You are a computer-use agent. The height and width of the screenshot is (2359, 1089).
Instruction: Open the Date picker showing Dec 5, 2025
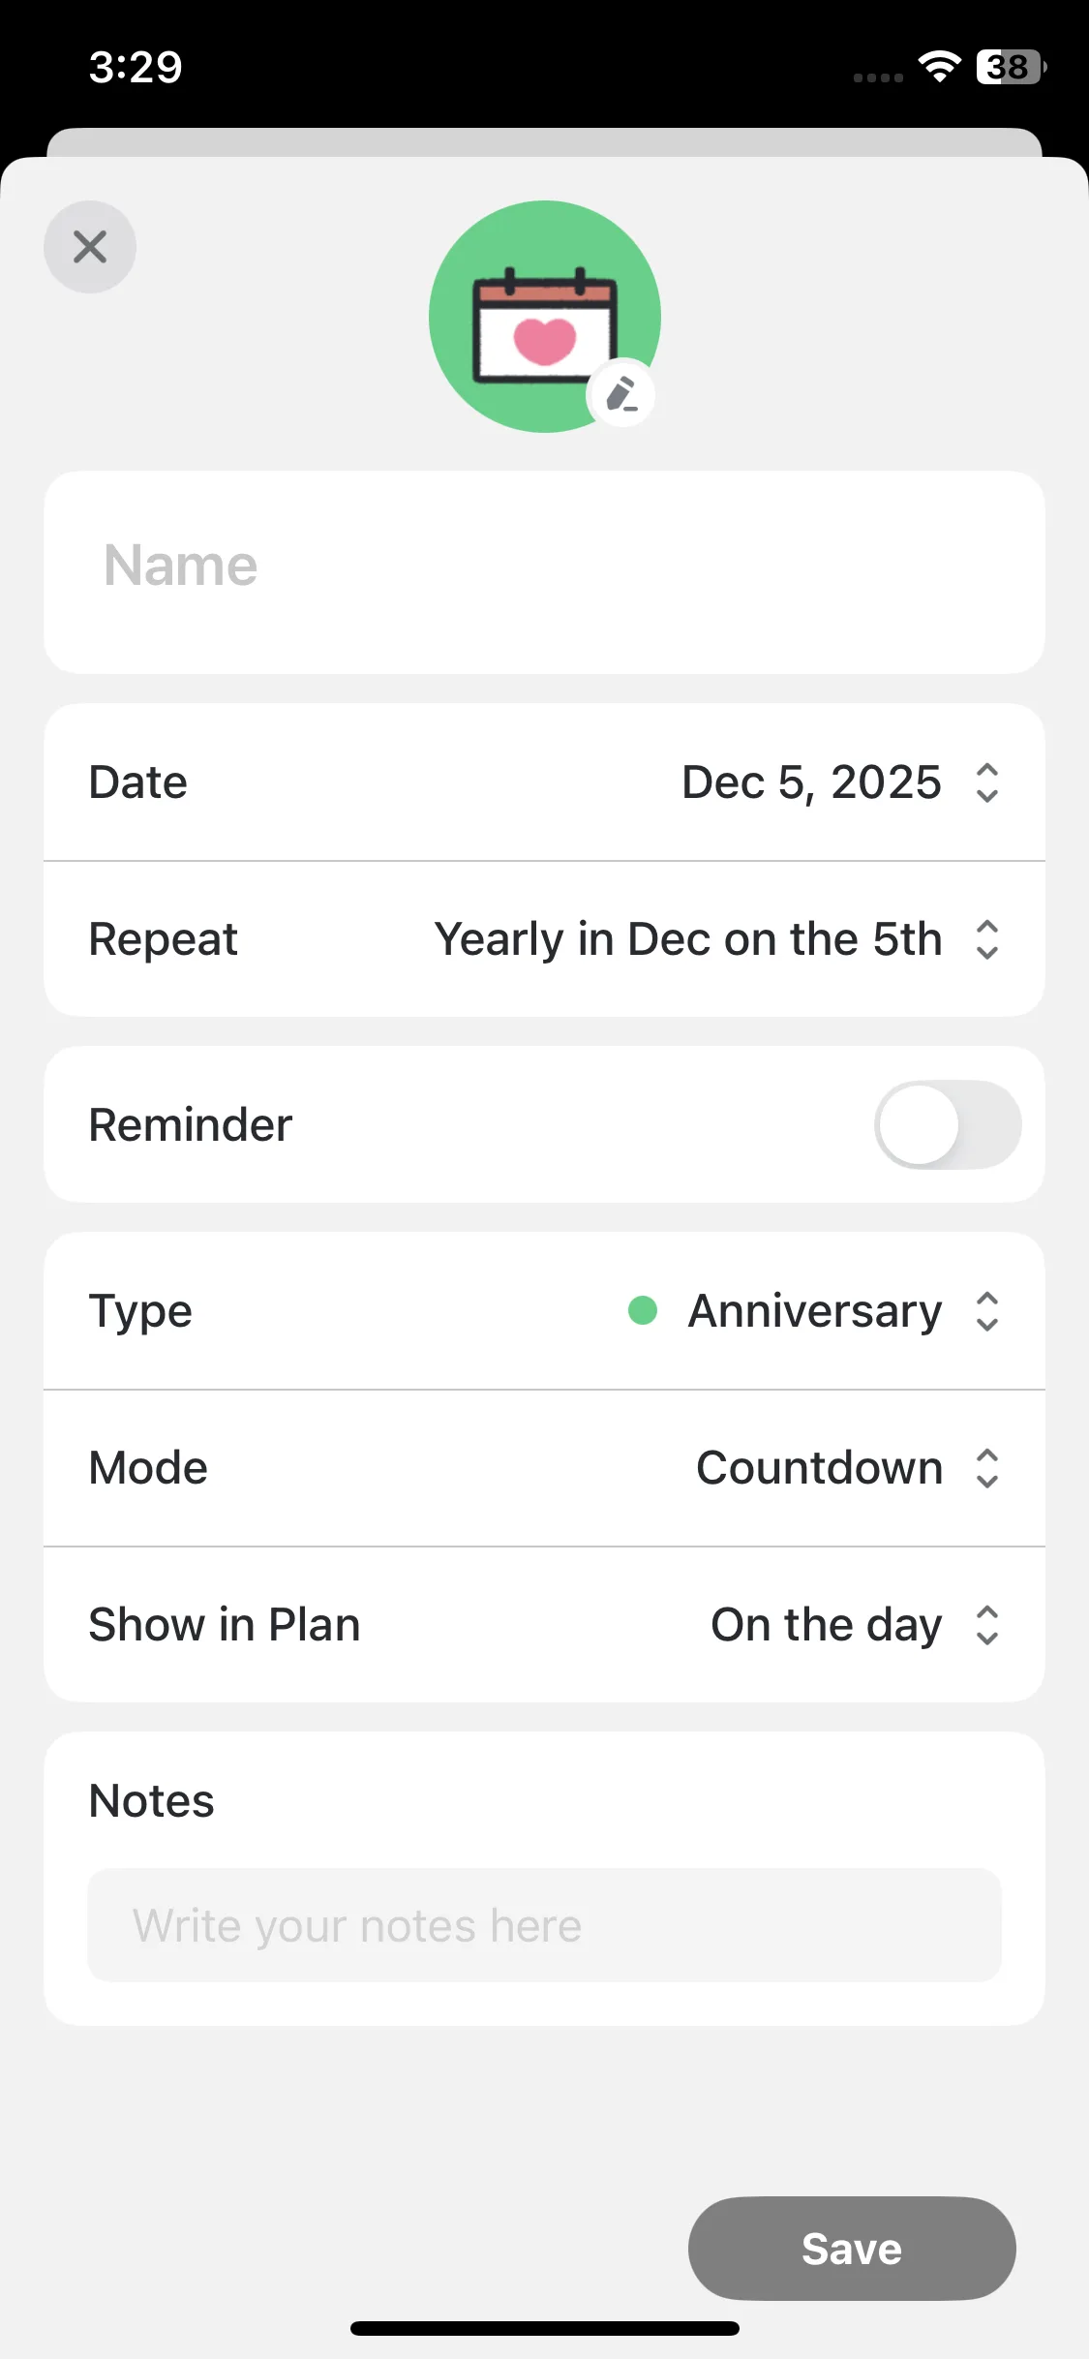click(811, 782)
